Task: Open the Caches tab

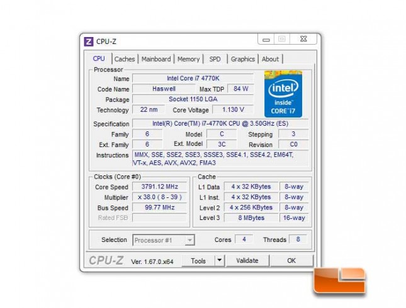Action: 125,59
